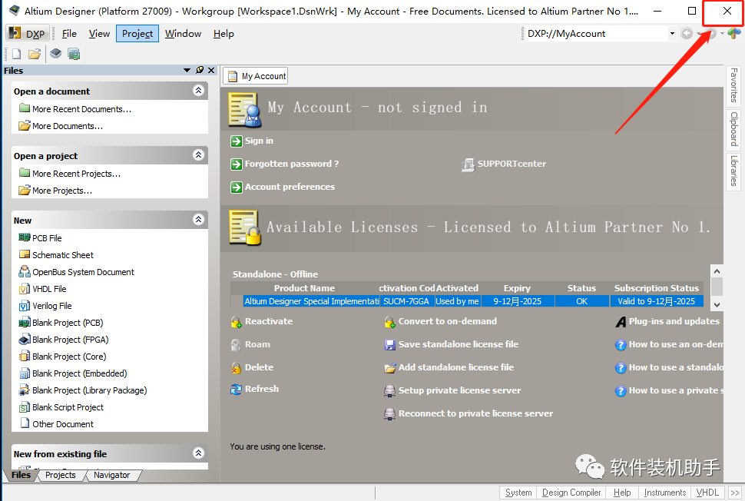
Task: Create new OpenBus System Document
Action: click(x=83, y=272)
